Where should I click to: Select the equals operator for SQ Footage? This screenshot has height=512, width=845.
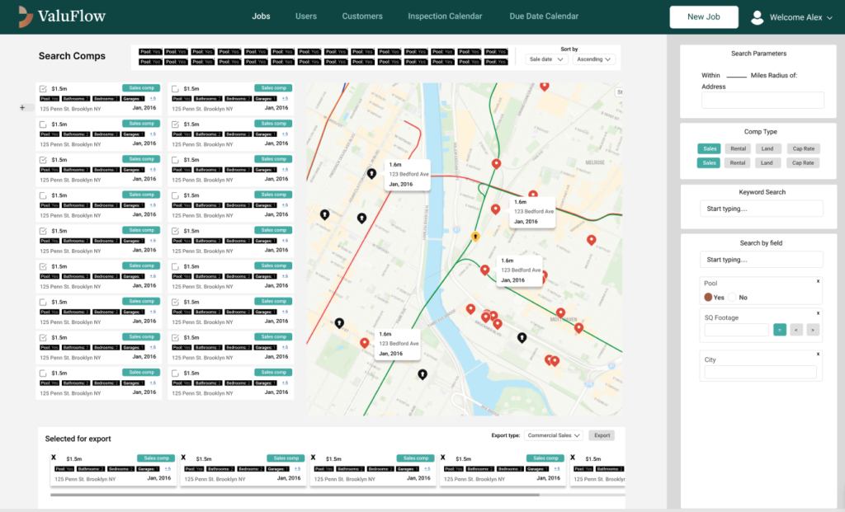tap(779, 330)
